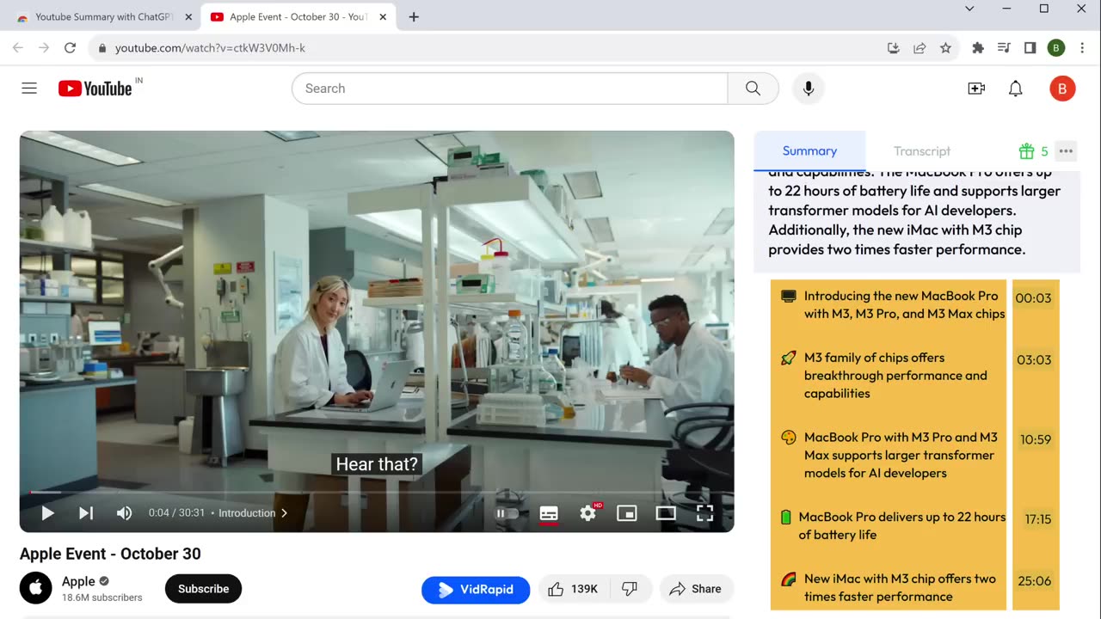Click the browser address bar URL

pos(211,48)
